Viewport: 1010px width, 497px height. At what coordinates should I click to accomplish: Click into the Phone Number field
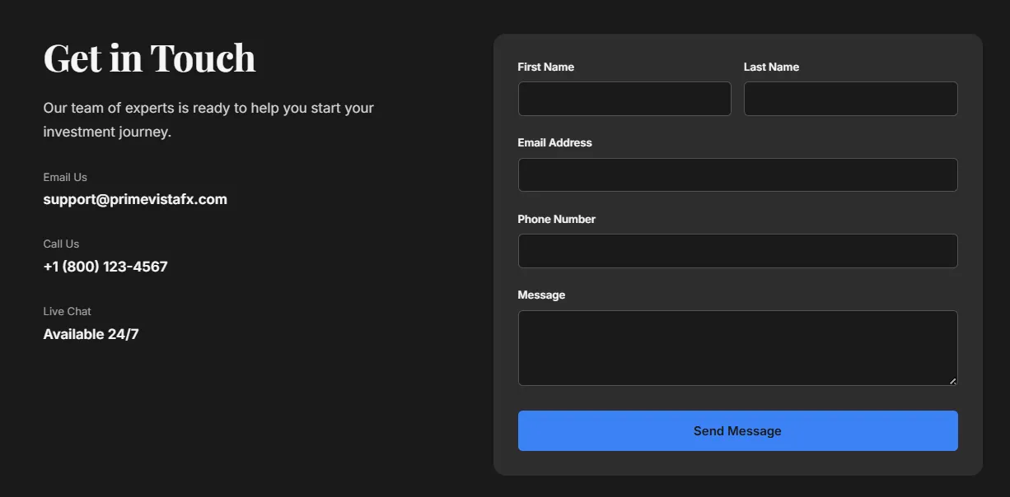pyautogui.click(x=737, y=251)
